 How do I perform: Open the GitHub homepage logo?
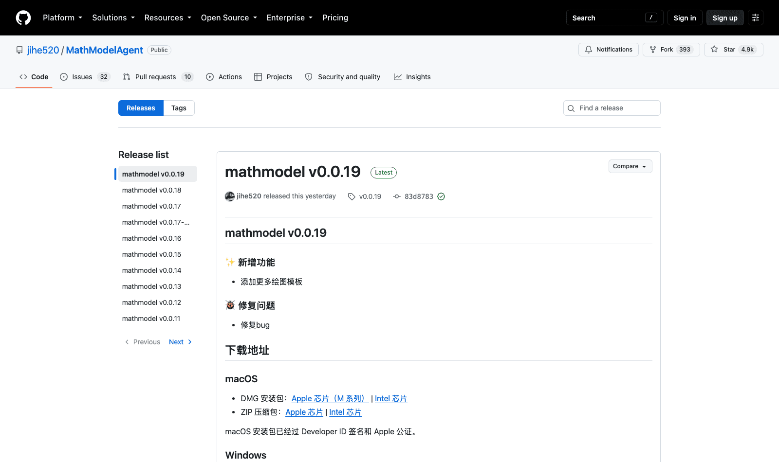point(23,18)
